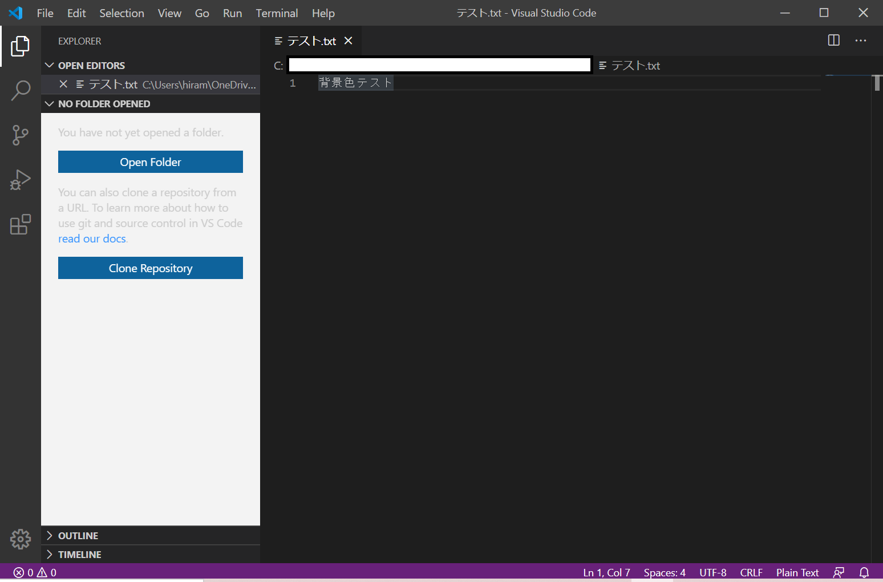Open the File menu
The width and height of the screenshot is (883, 582).
click(x=45, y=13)
